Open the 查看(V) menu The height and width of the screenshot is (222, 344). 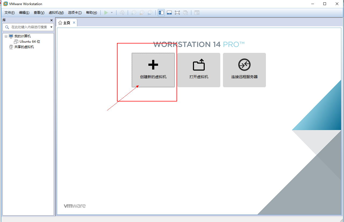coord(39,13)
